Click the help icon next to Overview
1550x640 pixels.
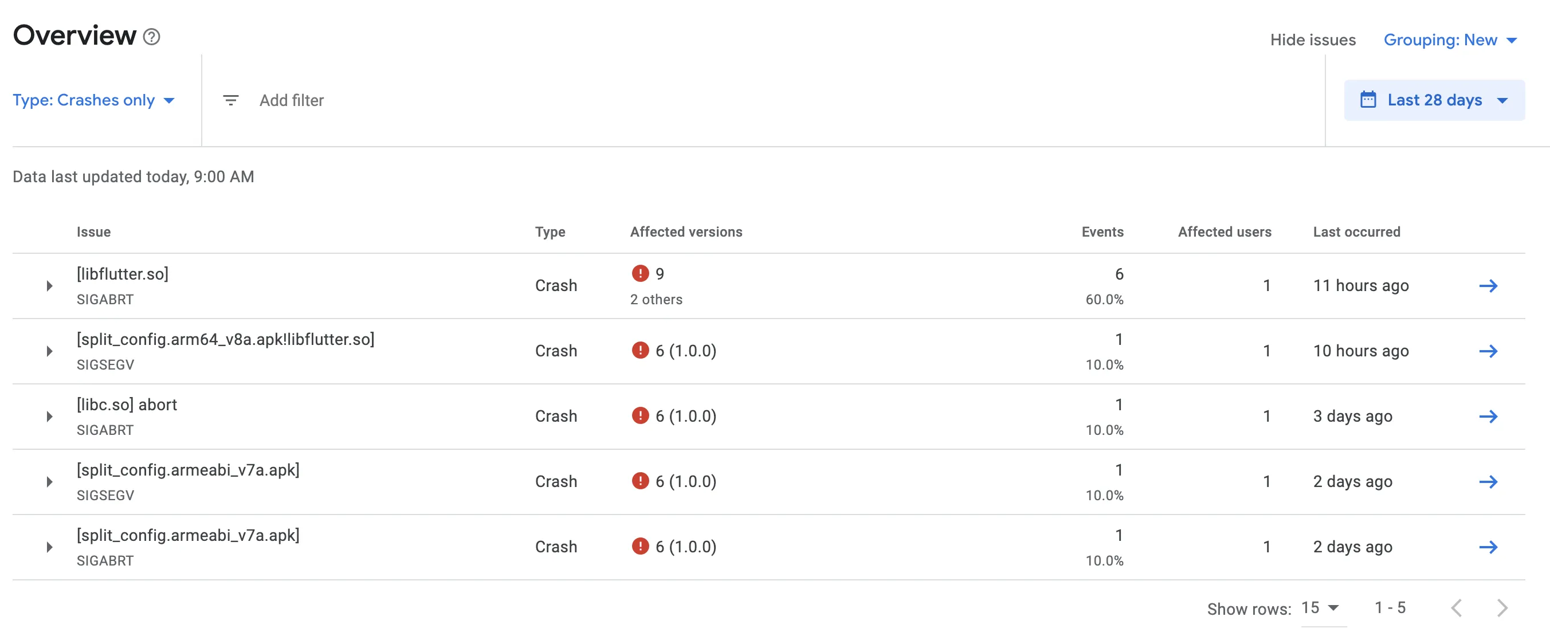[x=152, y=37]
